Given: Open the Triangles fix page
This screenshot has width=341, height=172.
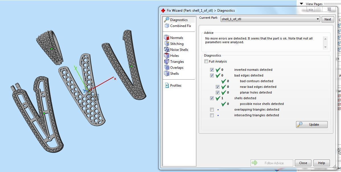Looking at the screenshot, I should point(177,61).
